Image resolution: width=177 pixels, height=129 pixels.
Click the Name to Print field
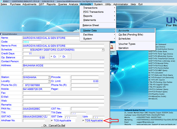tap(64, 46)
